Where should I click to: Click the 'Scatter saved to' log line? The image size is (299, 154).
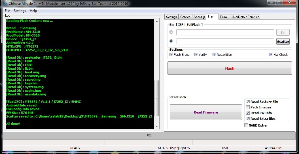[80, 116]
